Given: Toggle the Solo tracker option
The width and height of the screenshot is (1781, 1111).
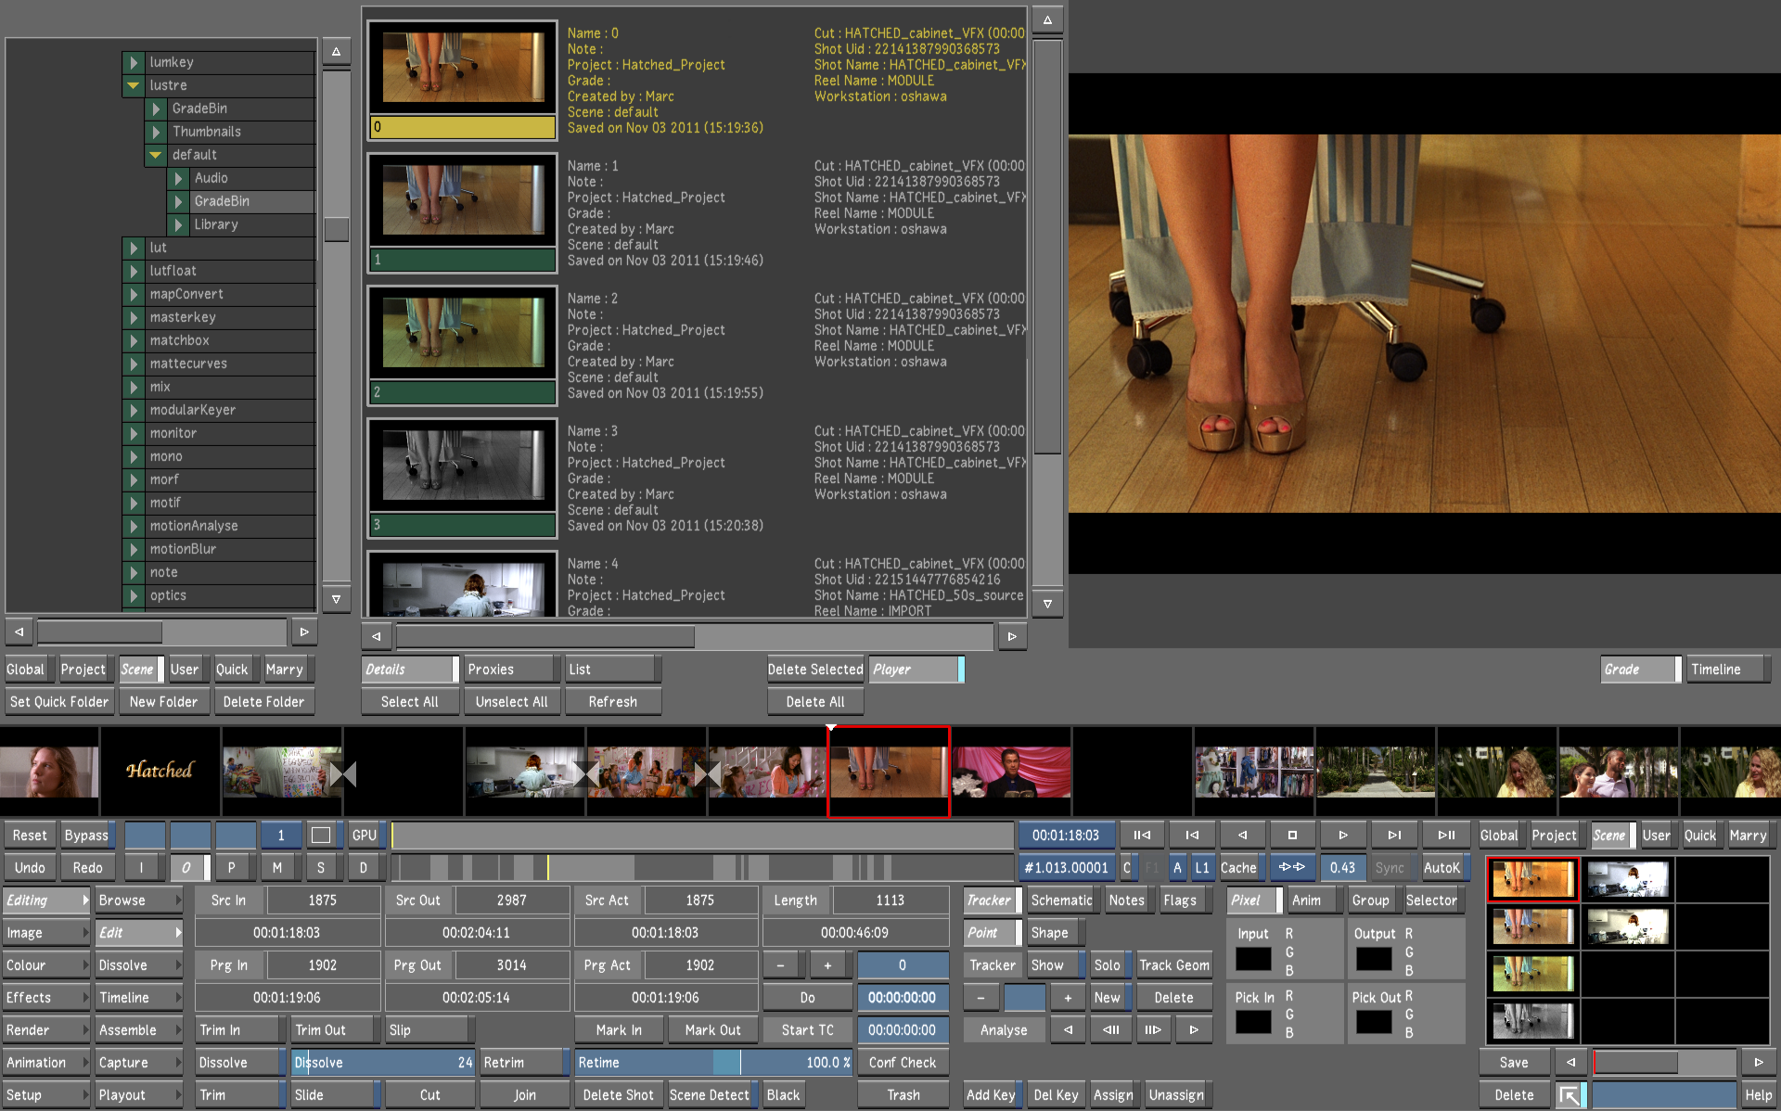Looking at the screenshot, I should click(1107, 964).
